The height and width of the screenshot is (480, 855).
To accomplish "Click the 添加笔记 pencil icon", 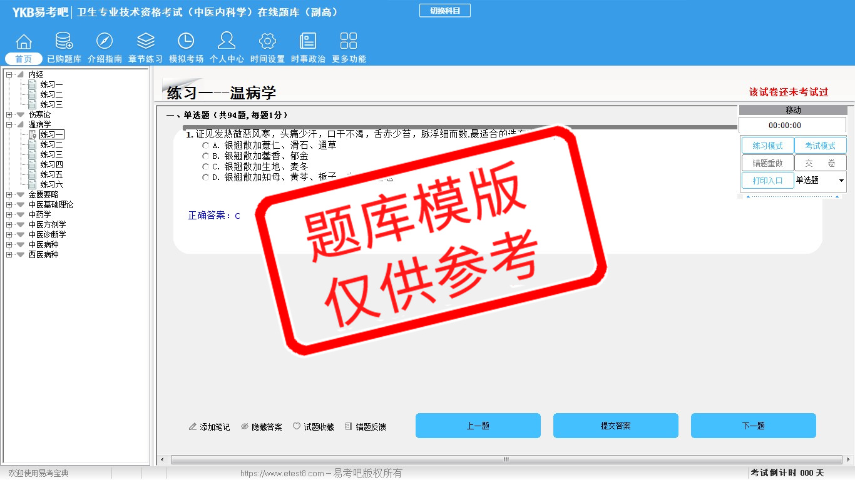I will 193,427.
